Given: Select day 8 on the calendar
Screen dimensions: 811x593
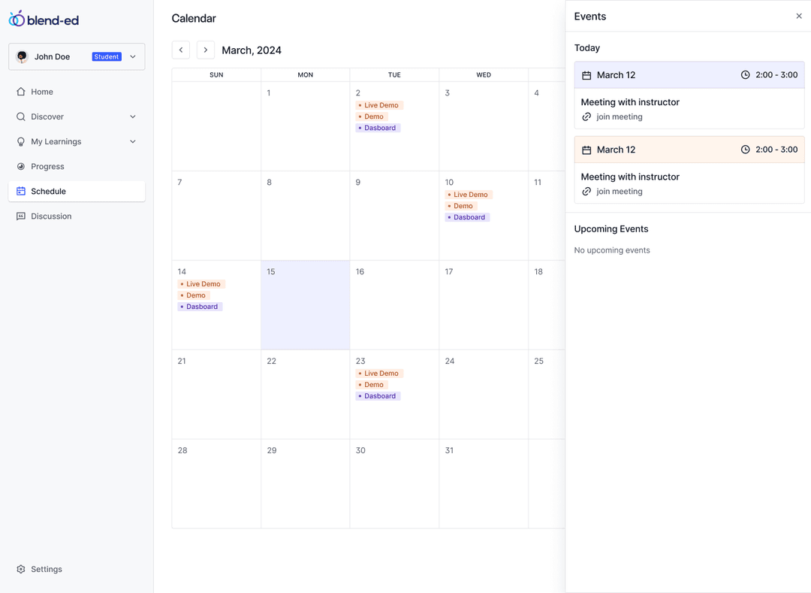Looking at the screenshot, I should tap(305, 215).
